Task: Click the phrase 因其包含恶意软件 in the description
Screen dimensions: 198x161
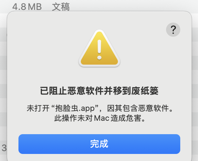Action: point(138,108)
